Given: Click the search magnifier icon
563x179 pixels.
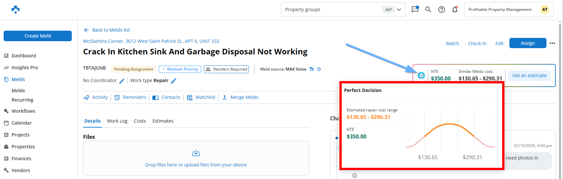Looking at the screenshot, I should click(x=428, y=10).
